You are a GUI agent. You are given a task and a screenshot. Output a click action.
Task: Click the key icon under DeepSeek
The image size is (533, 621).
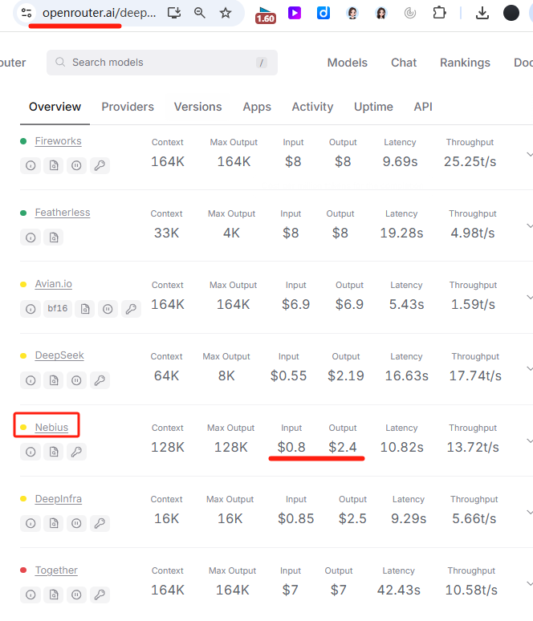[x=100, y=380]
